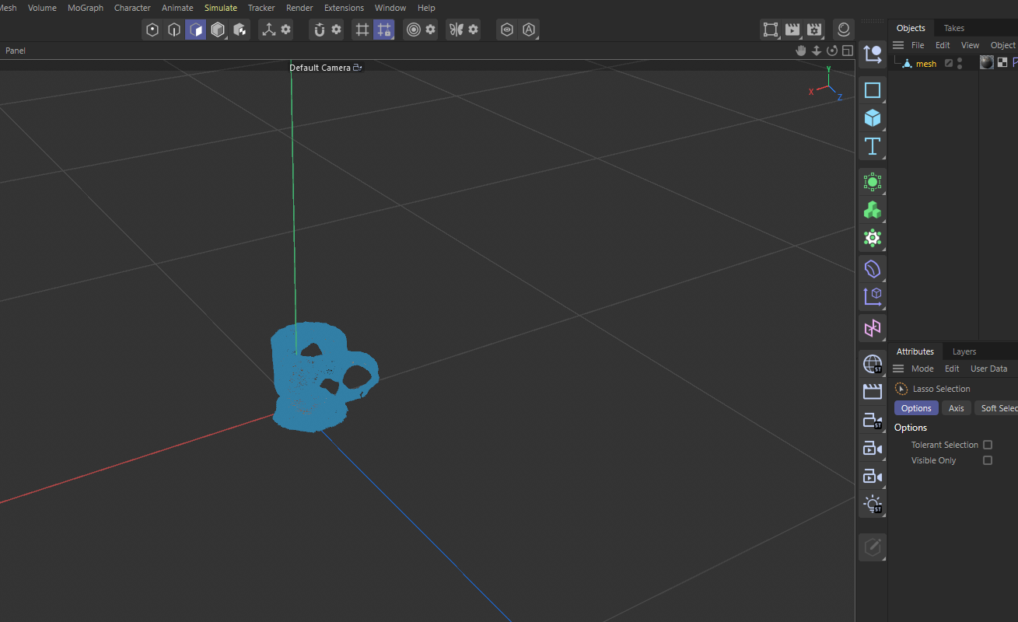The height and width of the screenshot is (622, 1018).
Task: Click the Soft Selection button
Action: tap(999, 407)
